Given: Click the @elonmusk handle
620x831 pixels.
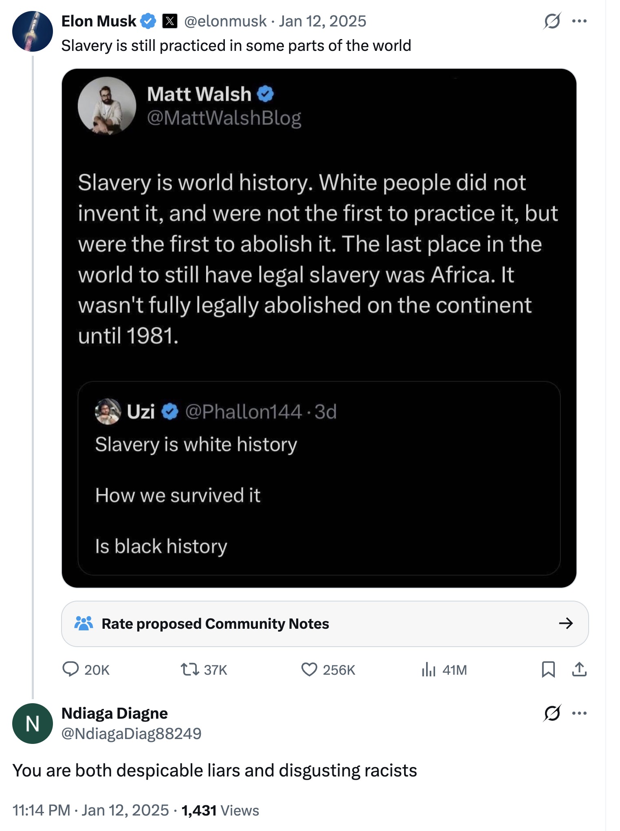Looking at the screenshot, I should tap(225, 21).
